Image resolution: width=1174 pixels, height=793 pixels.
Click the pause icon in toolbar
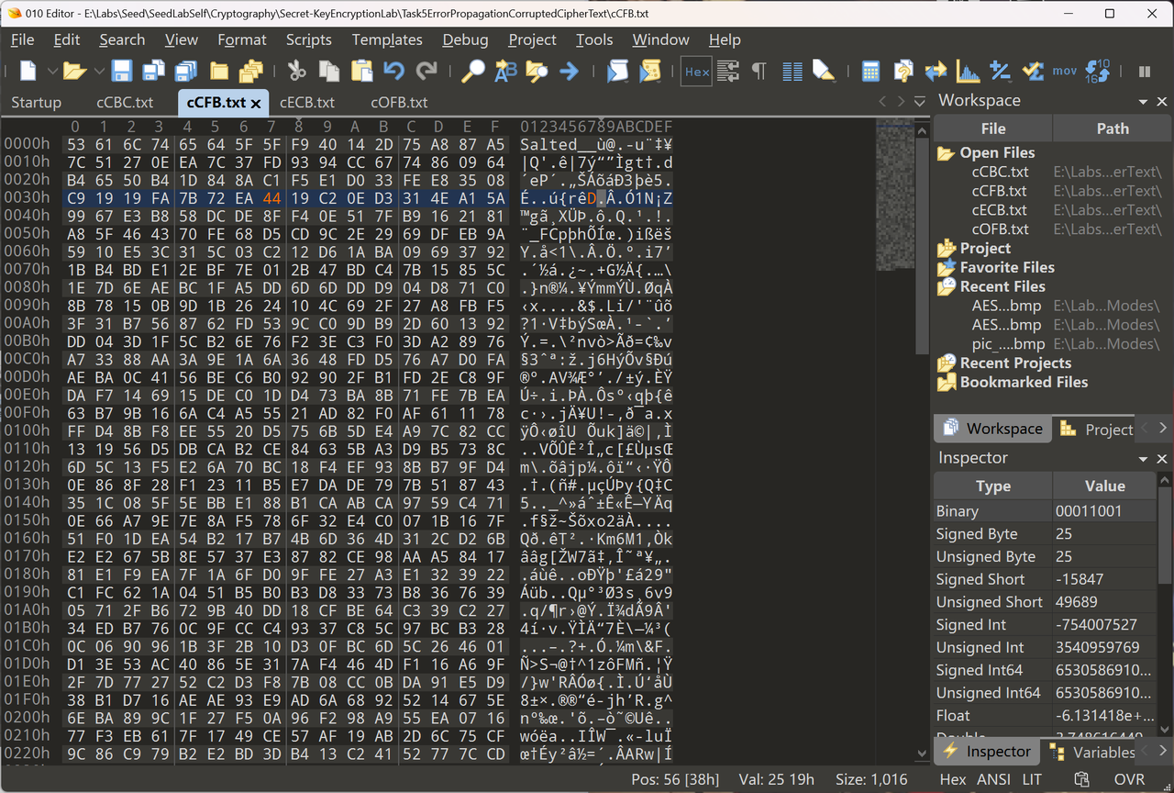tap(1145, 71)
